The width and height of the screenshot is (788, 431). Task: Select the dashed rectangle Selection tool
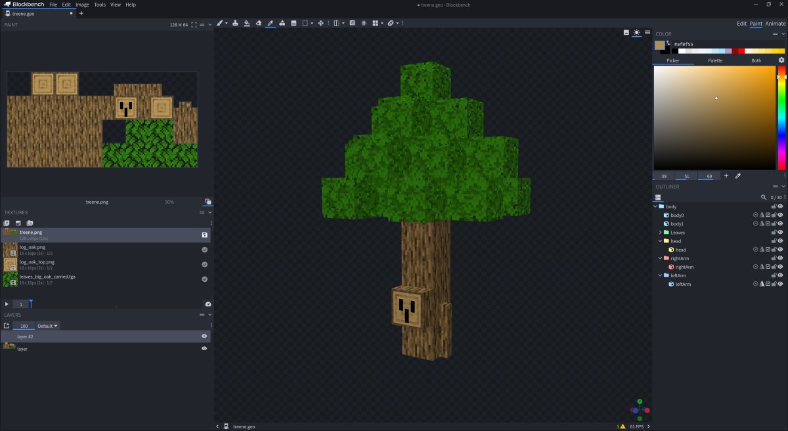pos(305,23)
